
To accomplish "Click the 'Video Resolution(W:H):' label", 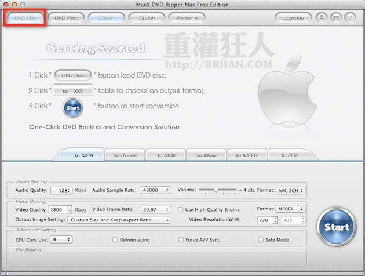I will point(214,220).
